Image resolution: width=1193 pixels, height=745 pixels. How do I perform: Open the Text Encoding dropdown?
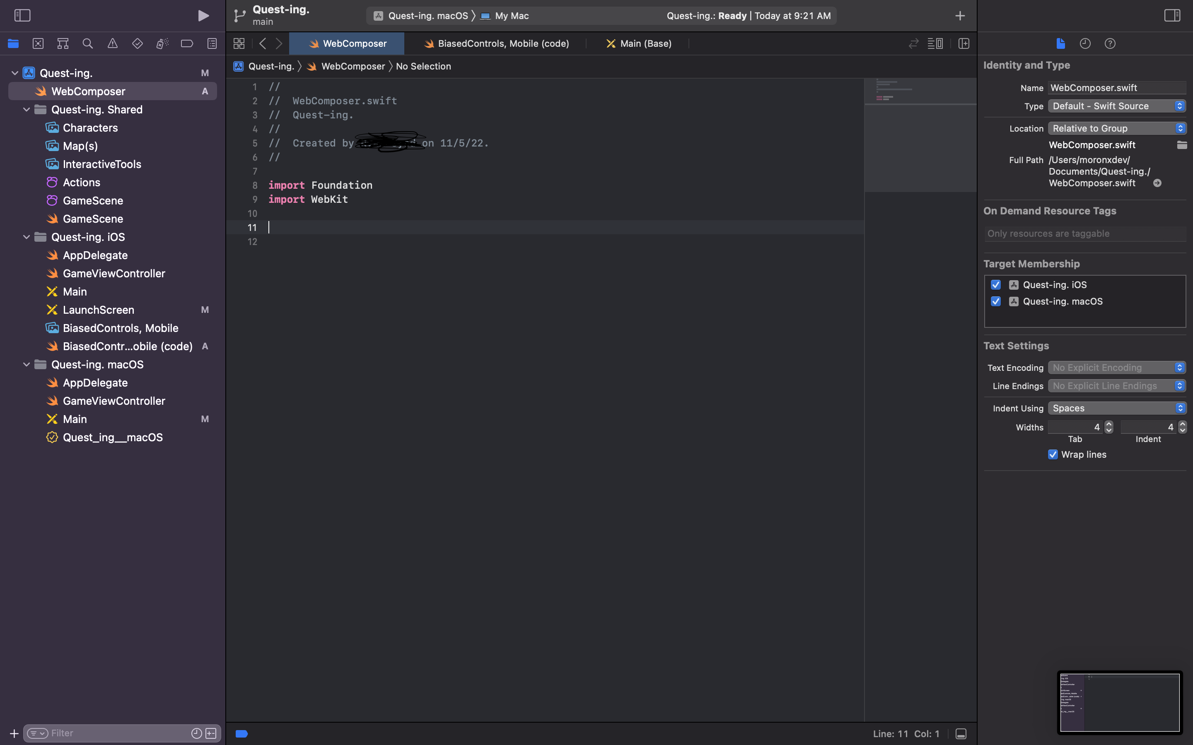coord(1117,367)
